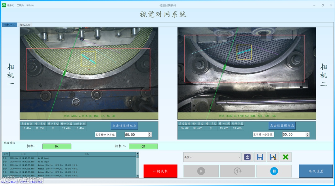Decrease camera one 宽窄槽口分界值 with down arrow
Image resolution: width=335 pixels, height=186 pixels.
[150, 136]
